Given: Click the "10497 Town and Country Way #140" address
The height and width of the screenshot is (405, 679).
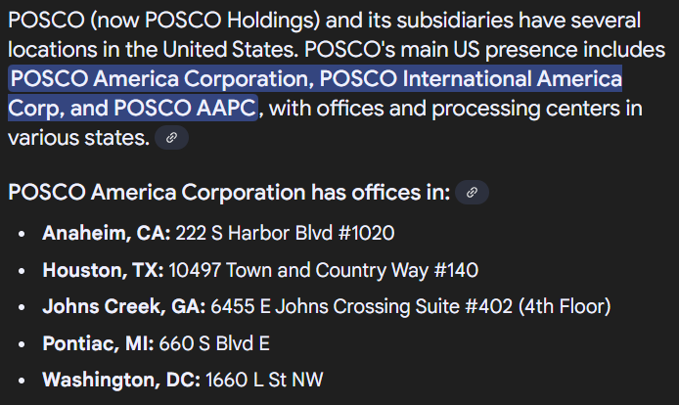Looking at the screenshot, I should (x=324, y=270).
